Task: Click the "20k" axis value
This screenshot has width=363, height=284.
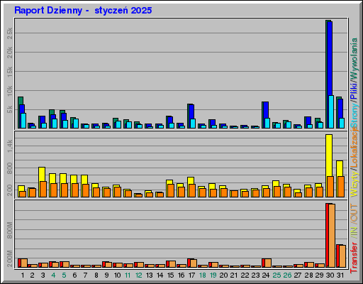Action: (10, 53)
